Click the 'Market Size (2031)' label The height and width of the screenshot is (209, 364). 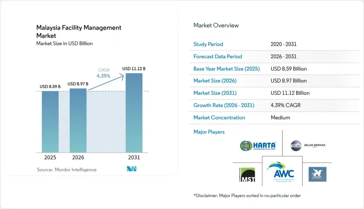(215, 93)
